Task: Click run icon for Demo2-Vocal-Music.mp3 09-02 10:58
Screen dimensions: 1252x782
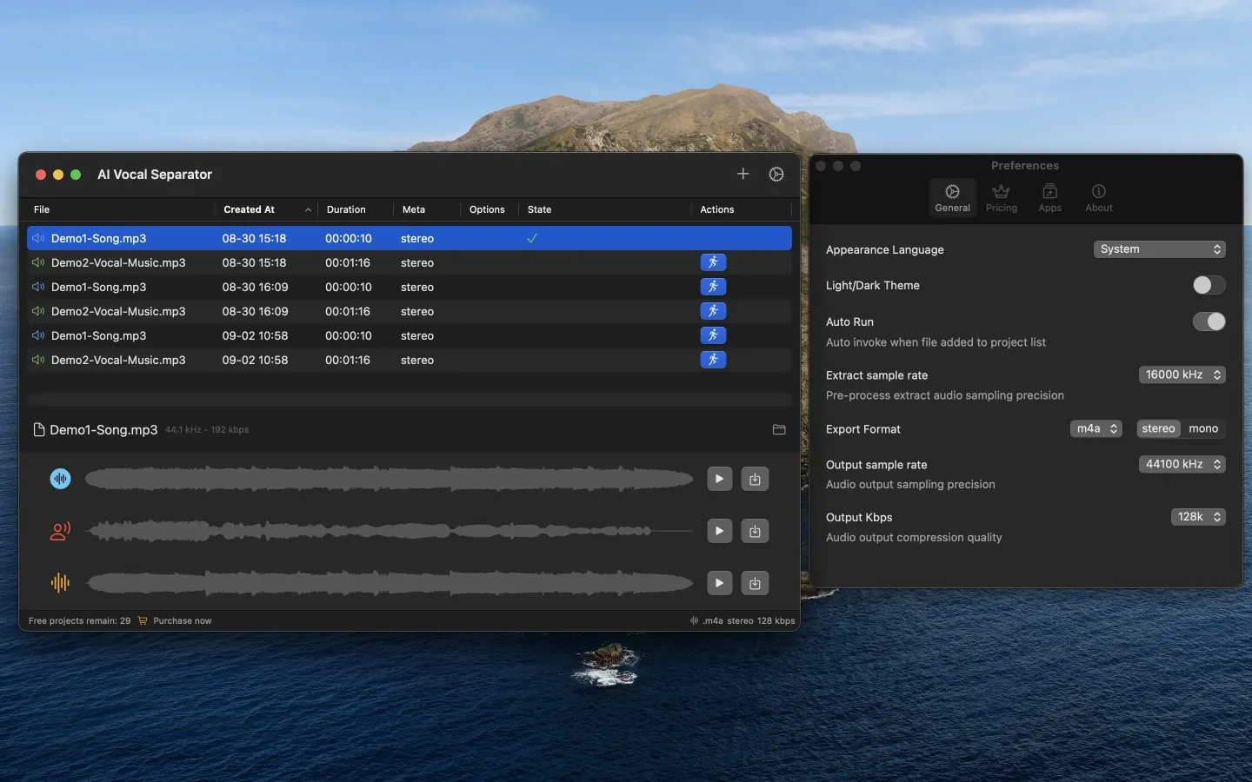Action: click(x=713, y=360)
